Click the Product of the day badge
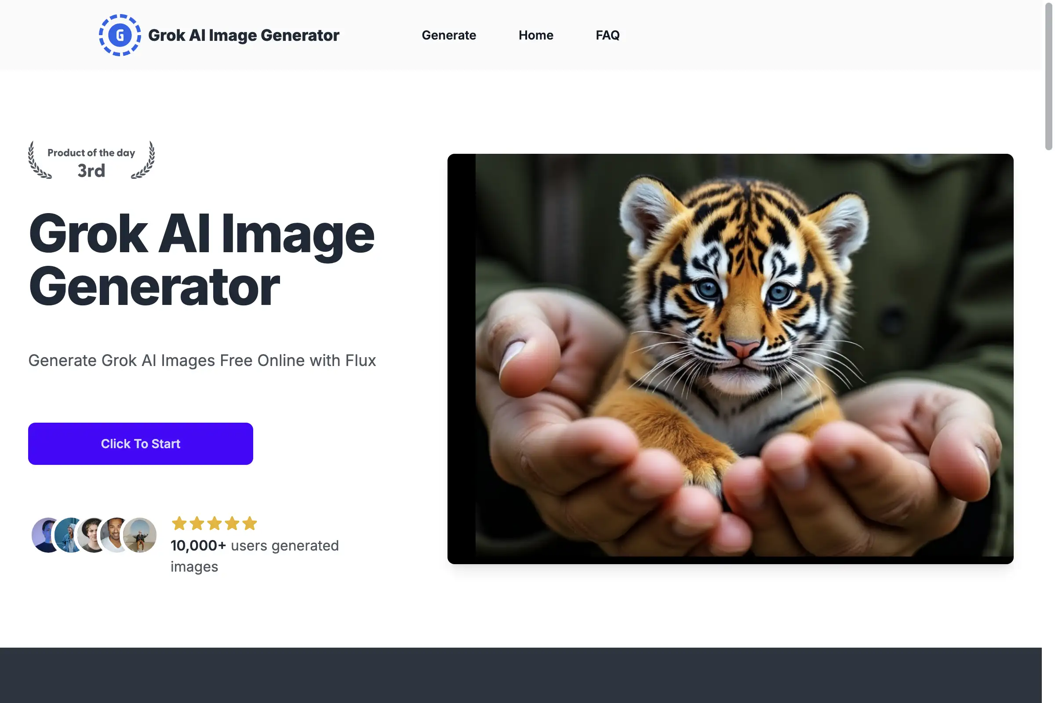This screenshot has height=703, width=1055. (91, 160)
